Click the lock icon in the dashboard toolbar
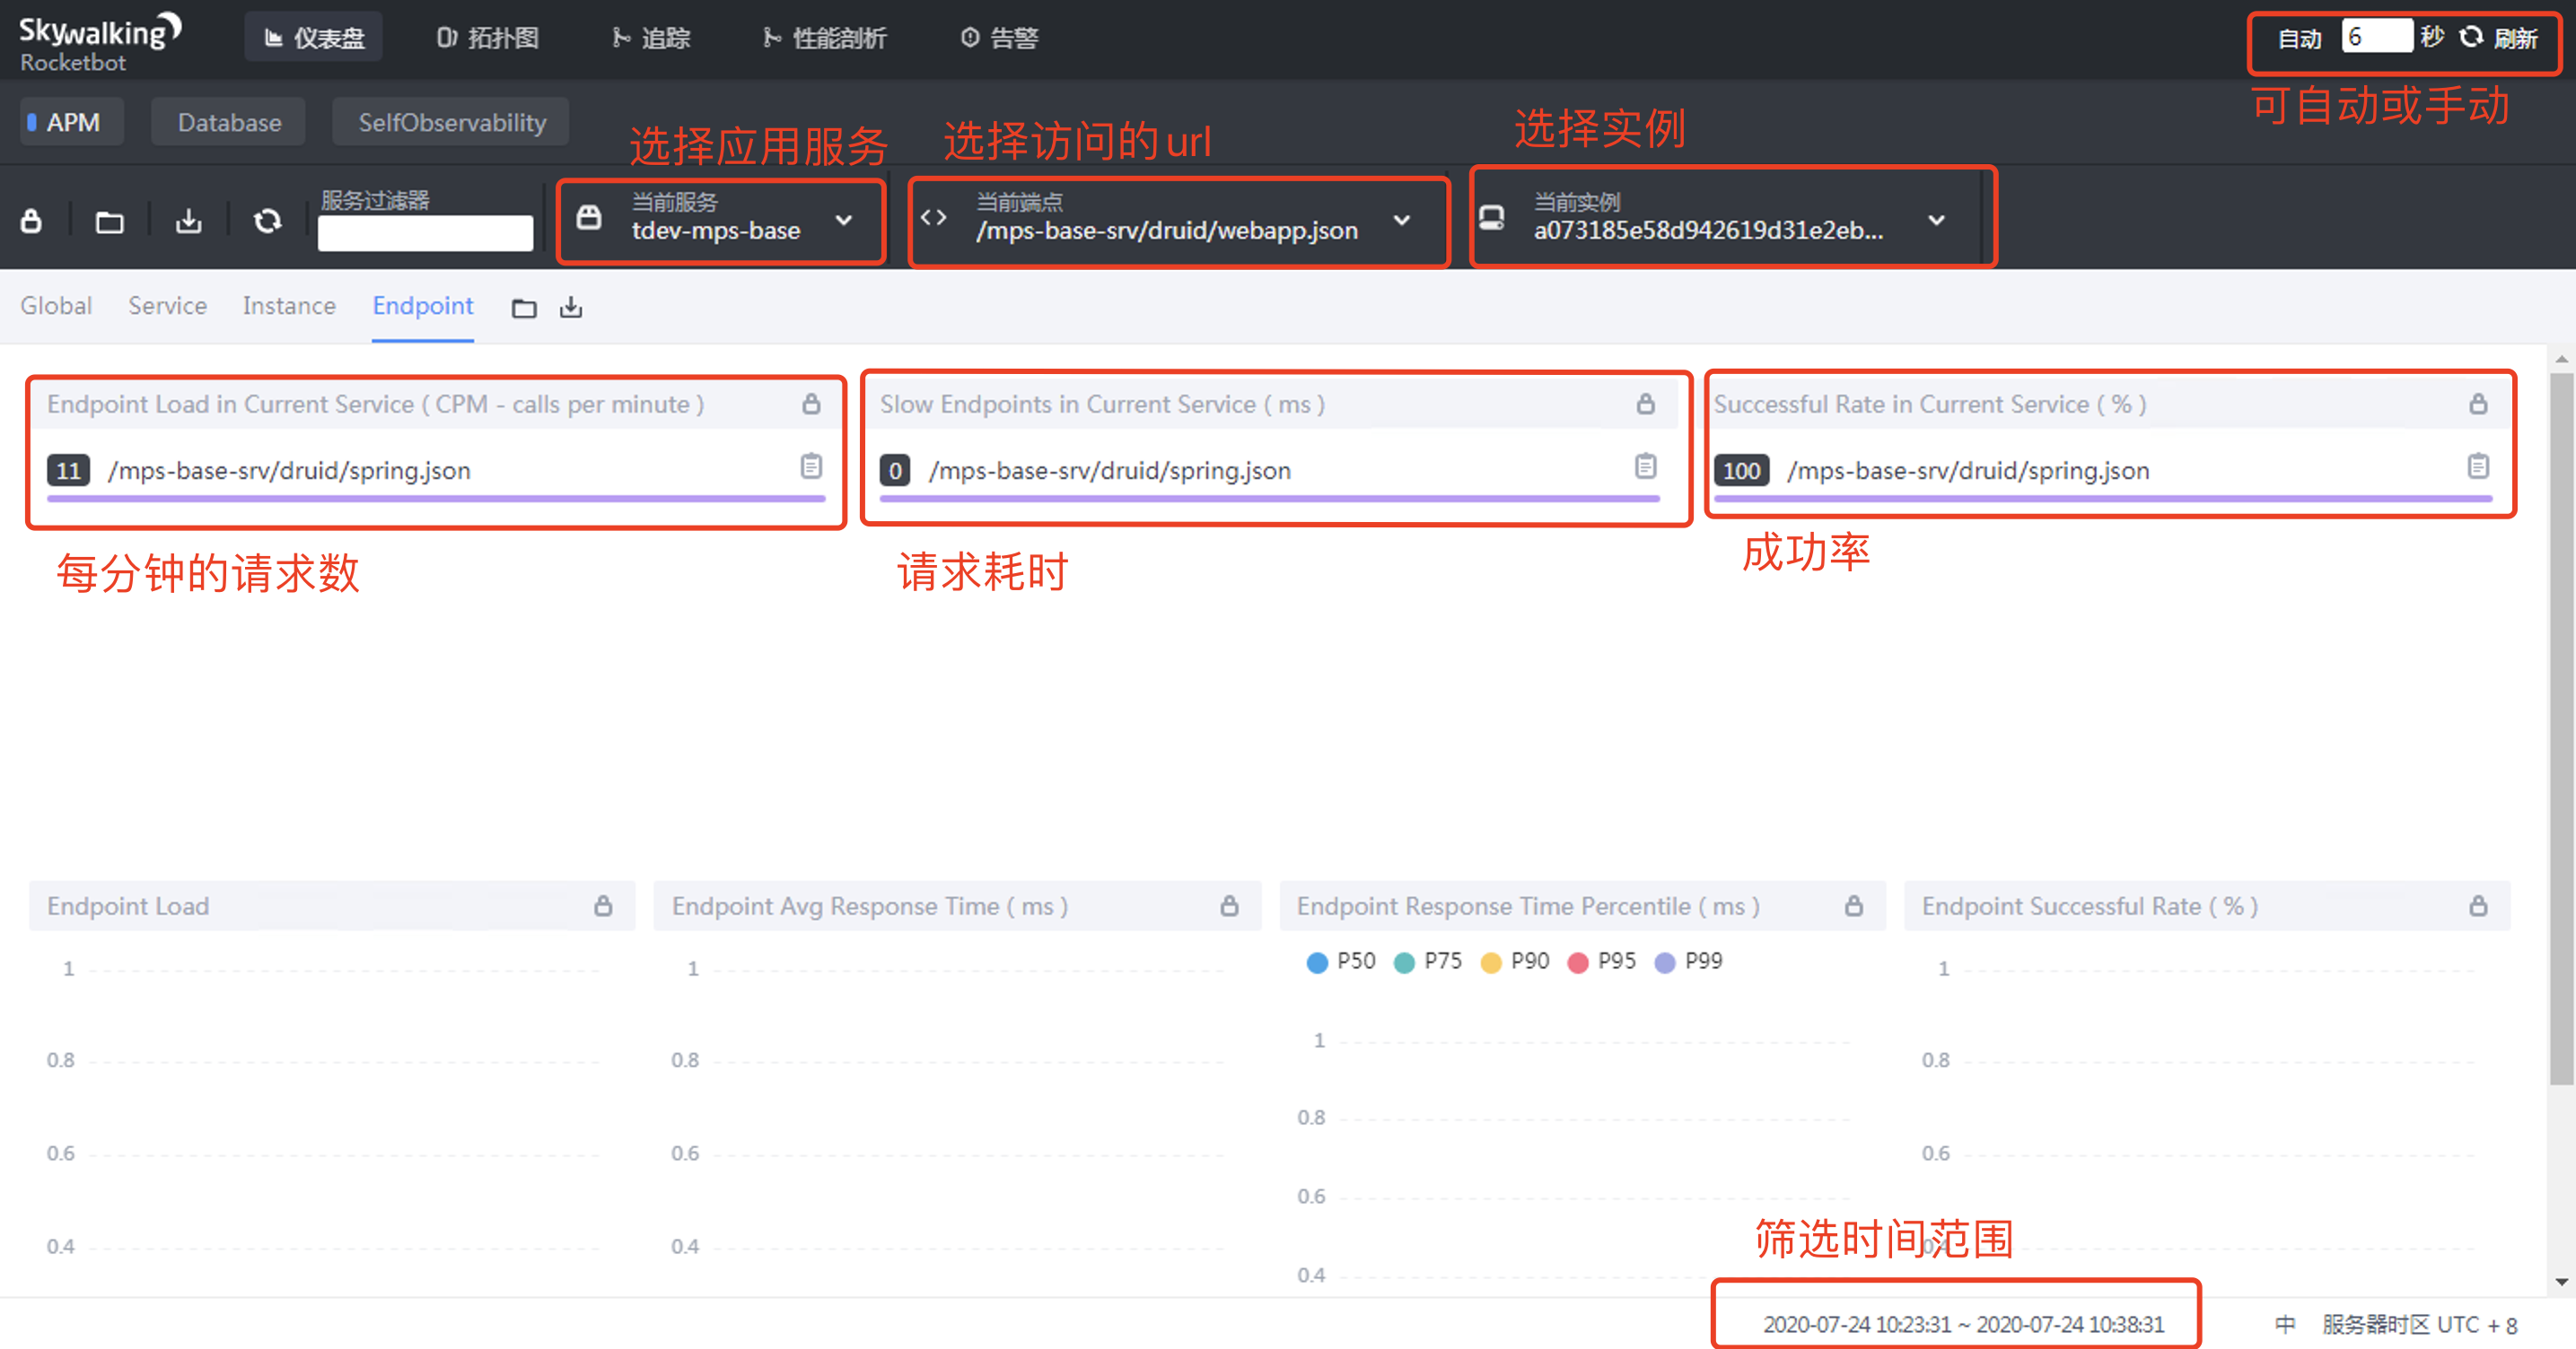2576x1349 pixels. click(31, 221)
